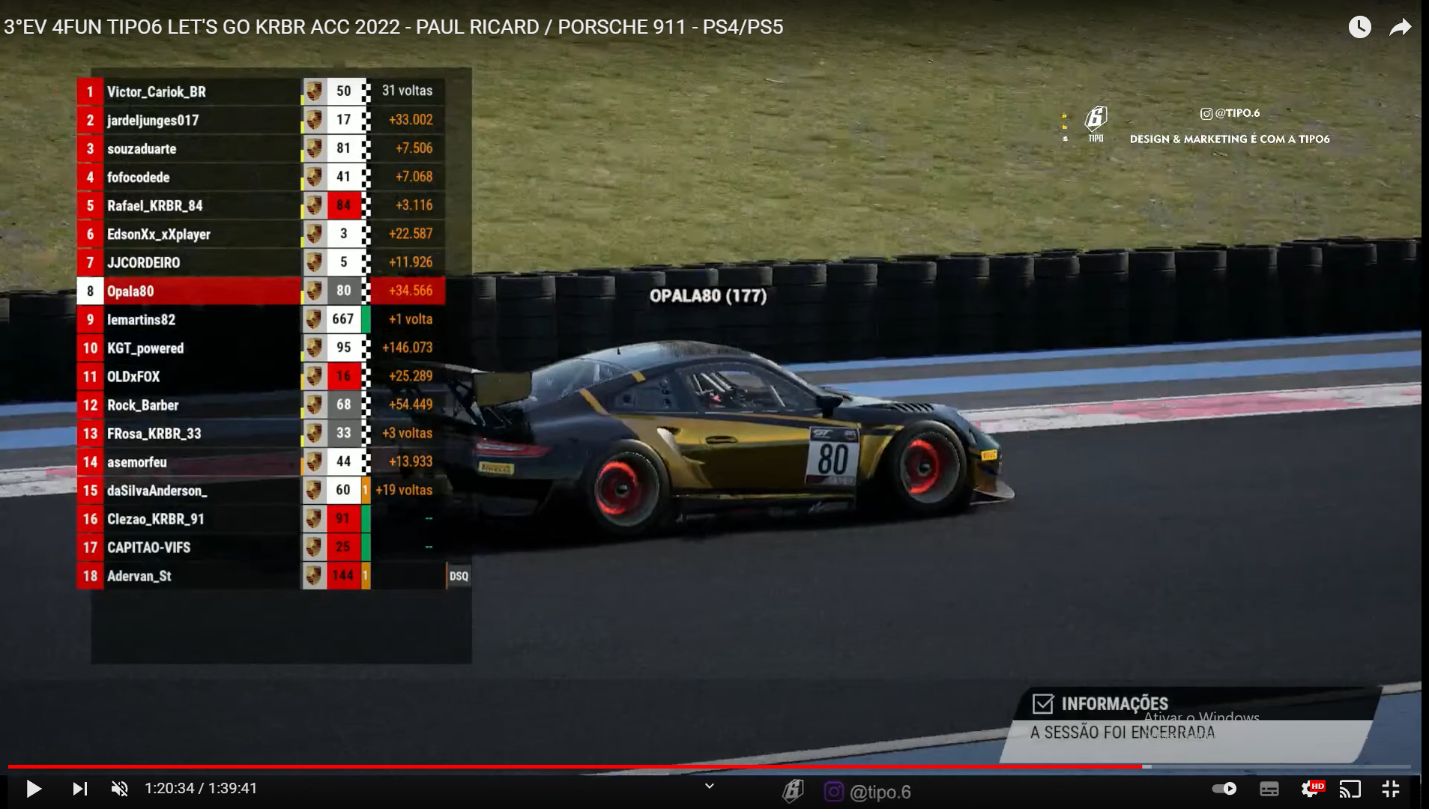Click the Porsche badge in Victor_Cariok_BR row
The width and height of the screenshot is (1429, 809).
[314, 91]
